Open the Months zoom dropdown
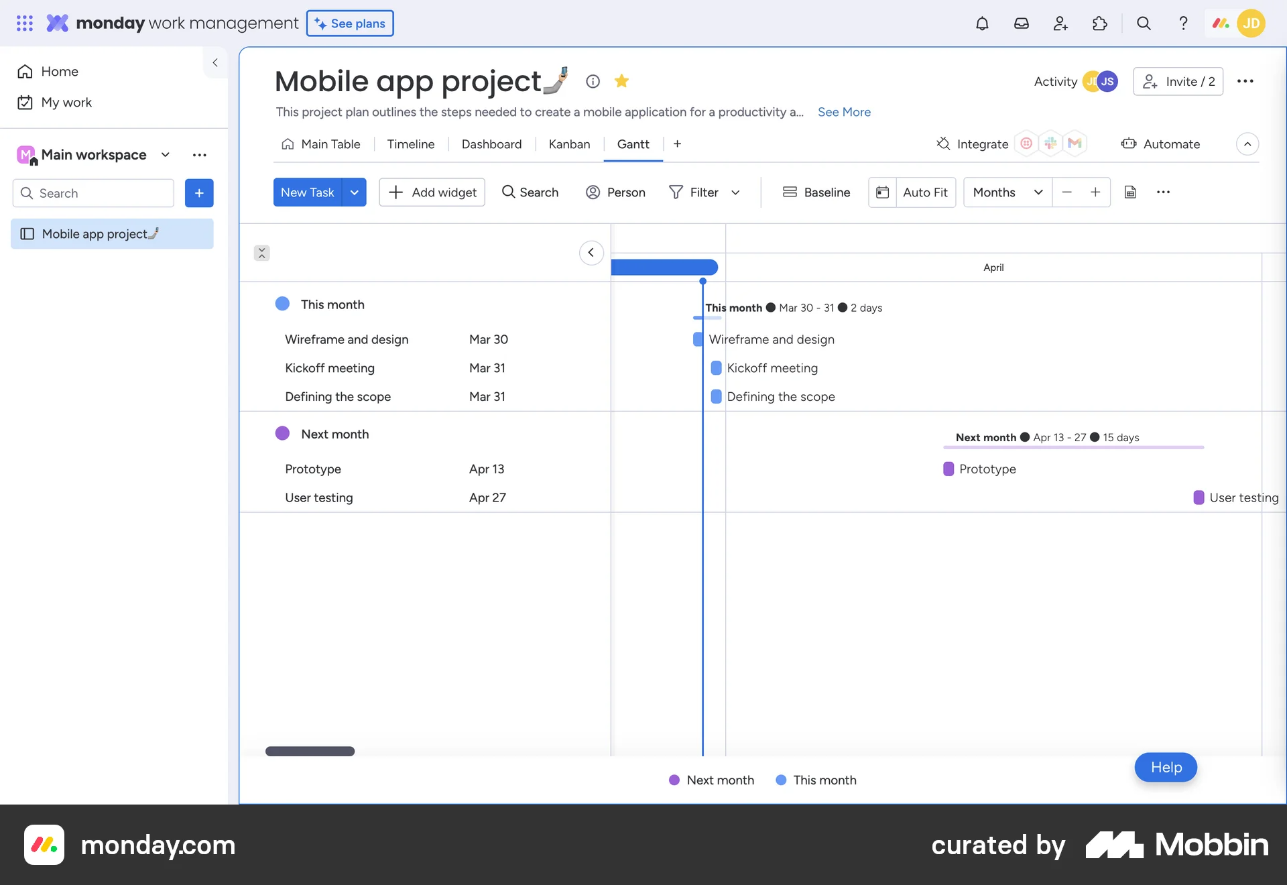The image size is (1287, 885). [x=1007, y=192]
